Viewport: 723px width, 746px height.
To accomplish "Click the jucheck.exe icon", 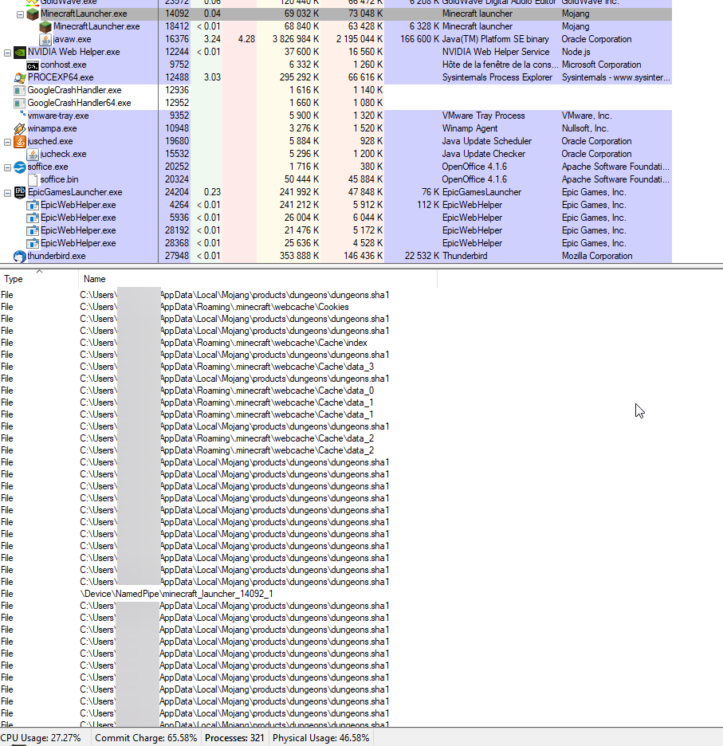I will point(33,154).
